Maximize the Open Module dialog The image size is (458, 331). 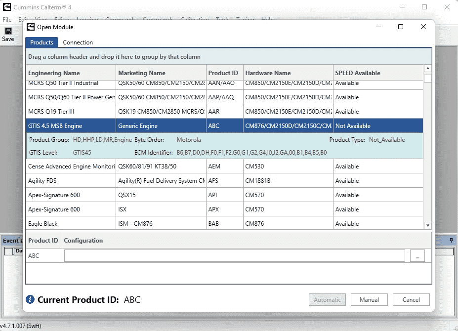[401, 27]
